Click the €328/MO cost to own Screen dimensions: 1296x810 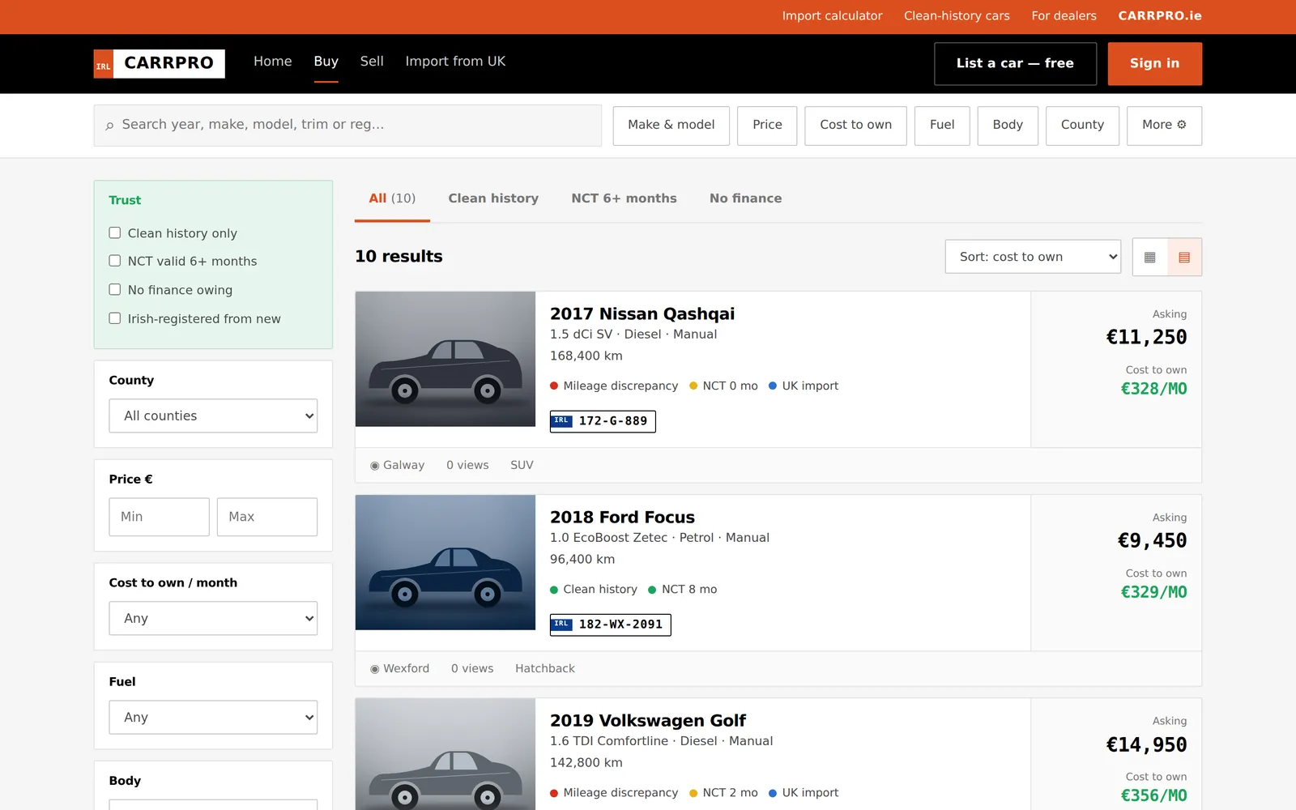1153,389
